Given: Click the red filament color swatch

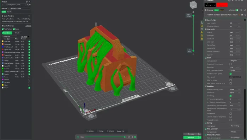Looking at the screenshot, I should pos(222,5).
